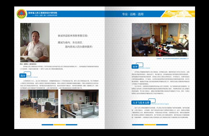
Task: Click the 人才与技术支撑 section heading tag
Action: 141,103
